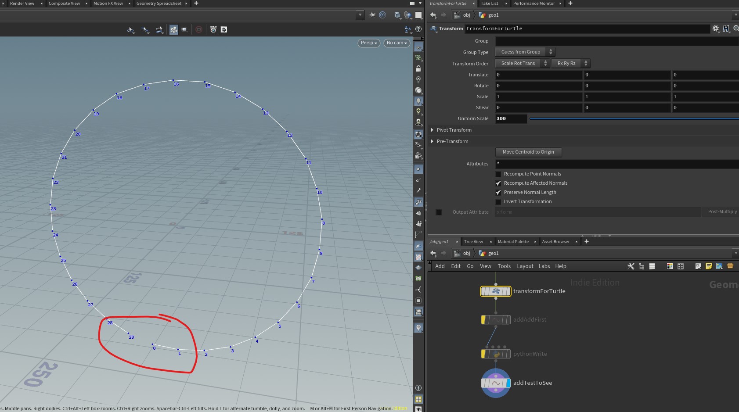Click the info icon at viewport sidebar bottom

(418, 388)
